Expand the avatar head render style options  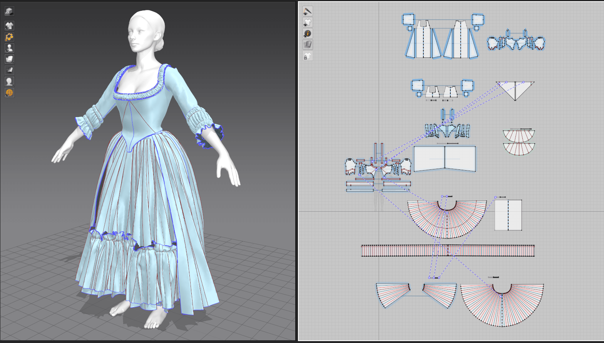(9, 81)
